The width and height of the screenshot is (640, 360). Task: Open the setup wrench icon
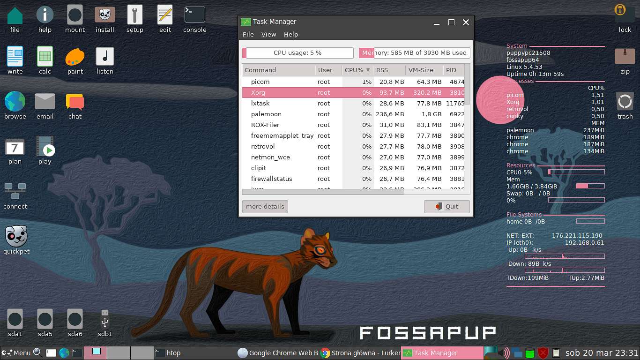pyautogui.click(x=135, y=15)
